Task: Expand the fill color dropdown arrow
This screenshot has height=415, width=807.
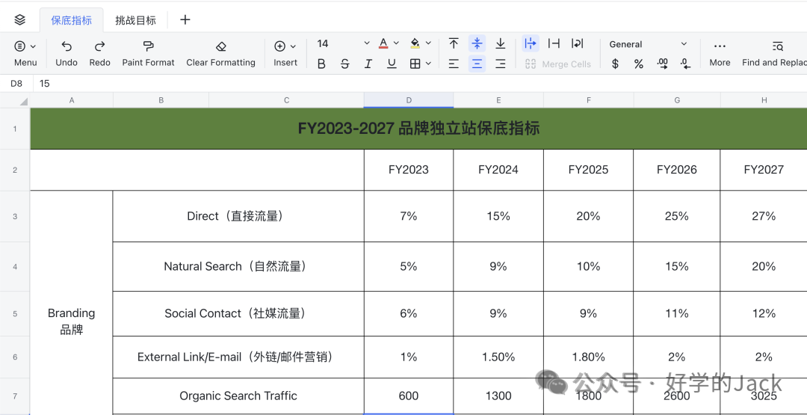Action: pos(428,43)
